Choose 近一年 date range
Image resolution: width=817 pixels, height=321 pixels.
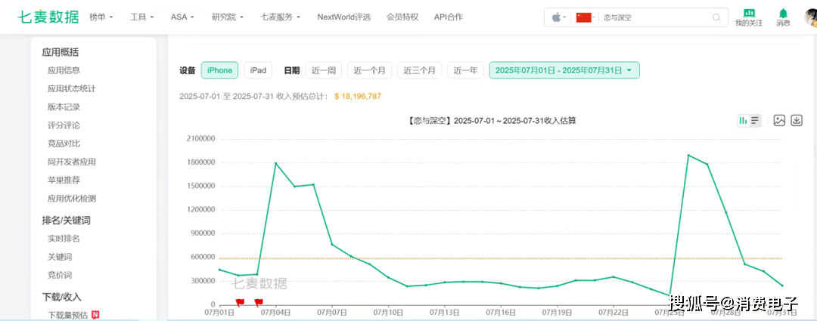[x=465, y=70]
